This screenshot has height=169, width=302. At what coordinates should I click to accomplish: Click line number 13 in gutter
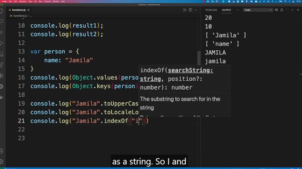pyautogui.click(x=21, y=52)
